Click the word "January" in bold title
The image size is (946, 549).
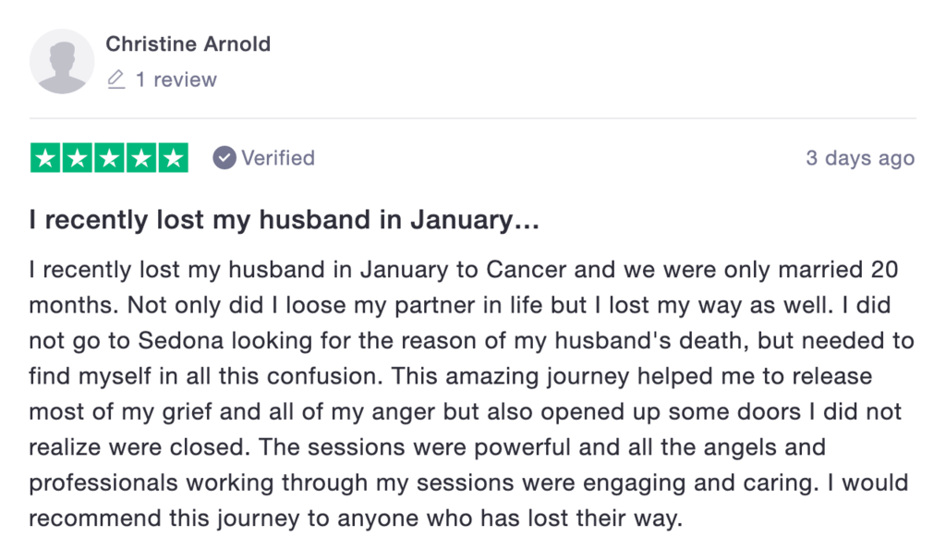pyautogui.click(x=464, y=221)
